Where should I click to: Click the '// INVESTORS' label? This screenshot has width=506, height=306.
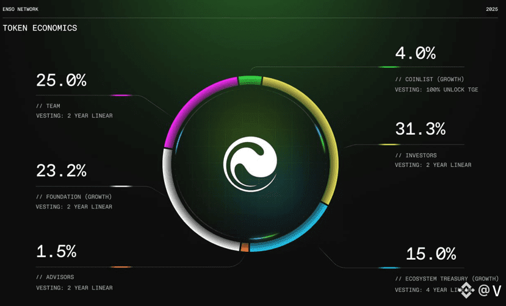pos(416,155)
